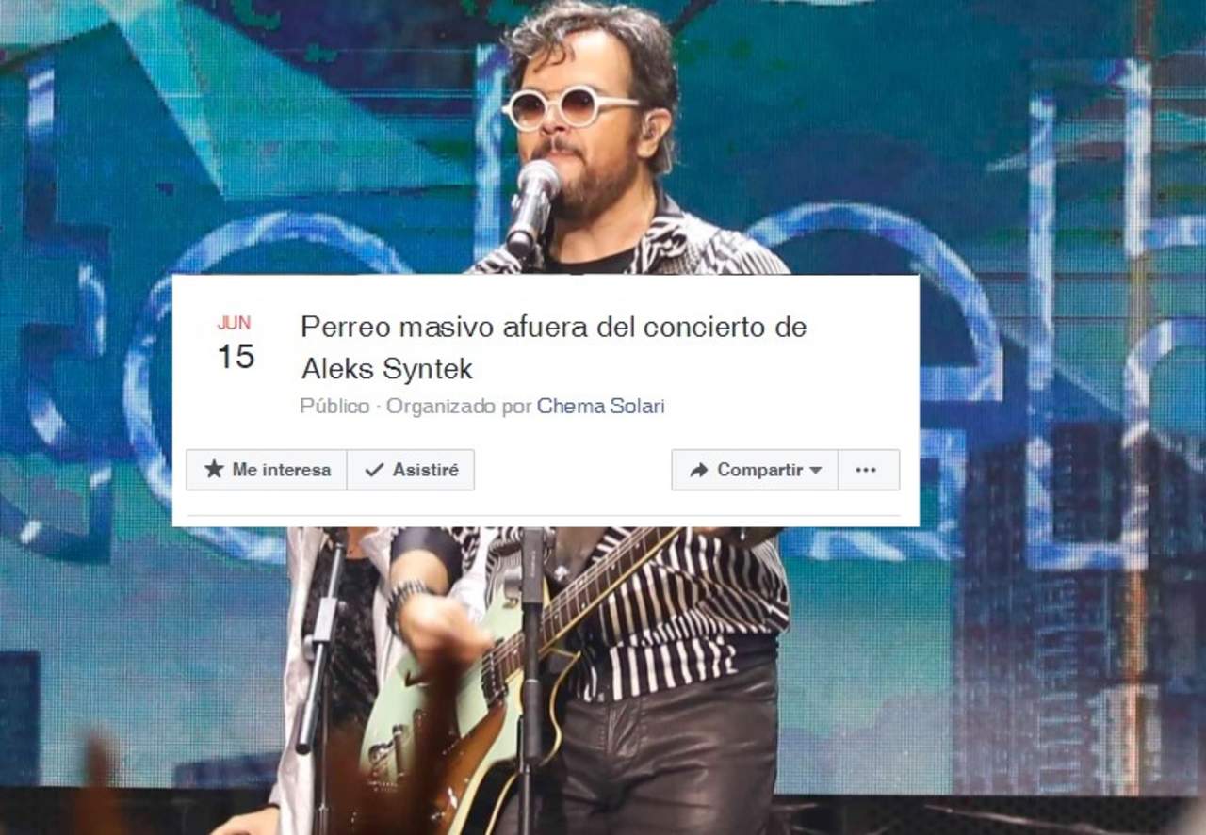Click the 15 day number
The width and height of the screenshot is (1206, 835).
click(x=236, y=357)
